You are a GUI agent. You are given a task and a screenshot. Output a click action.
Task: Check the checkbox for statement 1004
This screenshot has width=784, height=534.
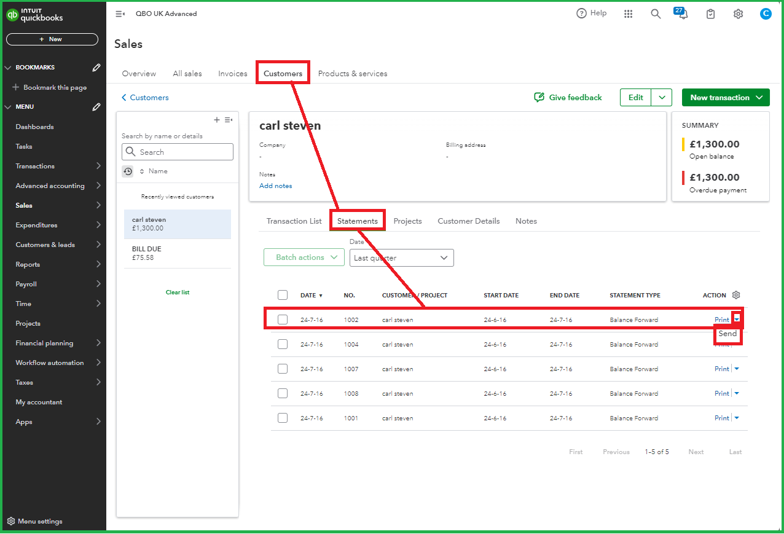(282, 344)
